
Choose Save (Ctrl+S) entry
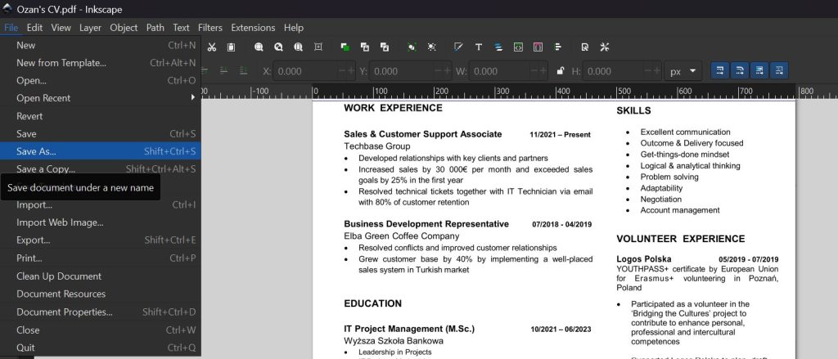[x=101, y=133]
